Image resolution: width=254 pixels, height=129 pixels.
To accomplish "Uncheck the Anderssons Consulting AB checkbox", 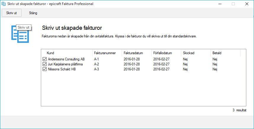I will point(44,59).
